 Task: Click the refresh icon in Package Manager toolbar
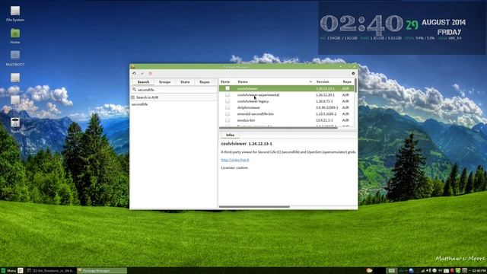click(134, 74)
